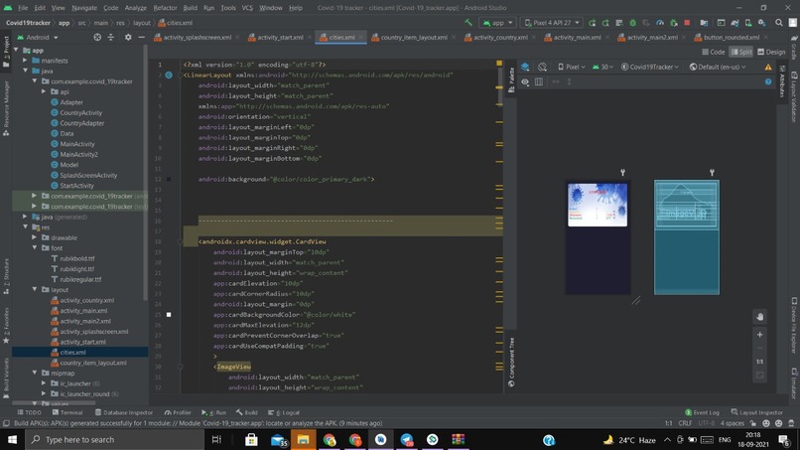Click the Orientation for Preview icon
The width and height of the screenshot is (800, 450).
(x=542, y=67)
